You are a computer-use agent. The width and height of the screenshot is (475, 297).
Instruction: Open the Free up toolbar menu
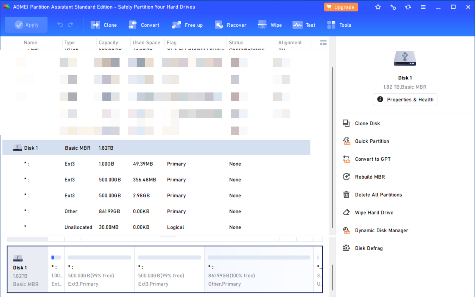[187, 25]
